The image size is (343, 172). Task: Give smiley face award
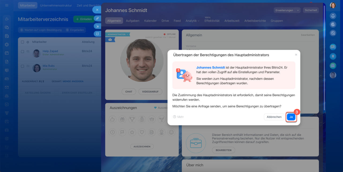171,132
